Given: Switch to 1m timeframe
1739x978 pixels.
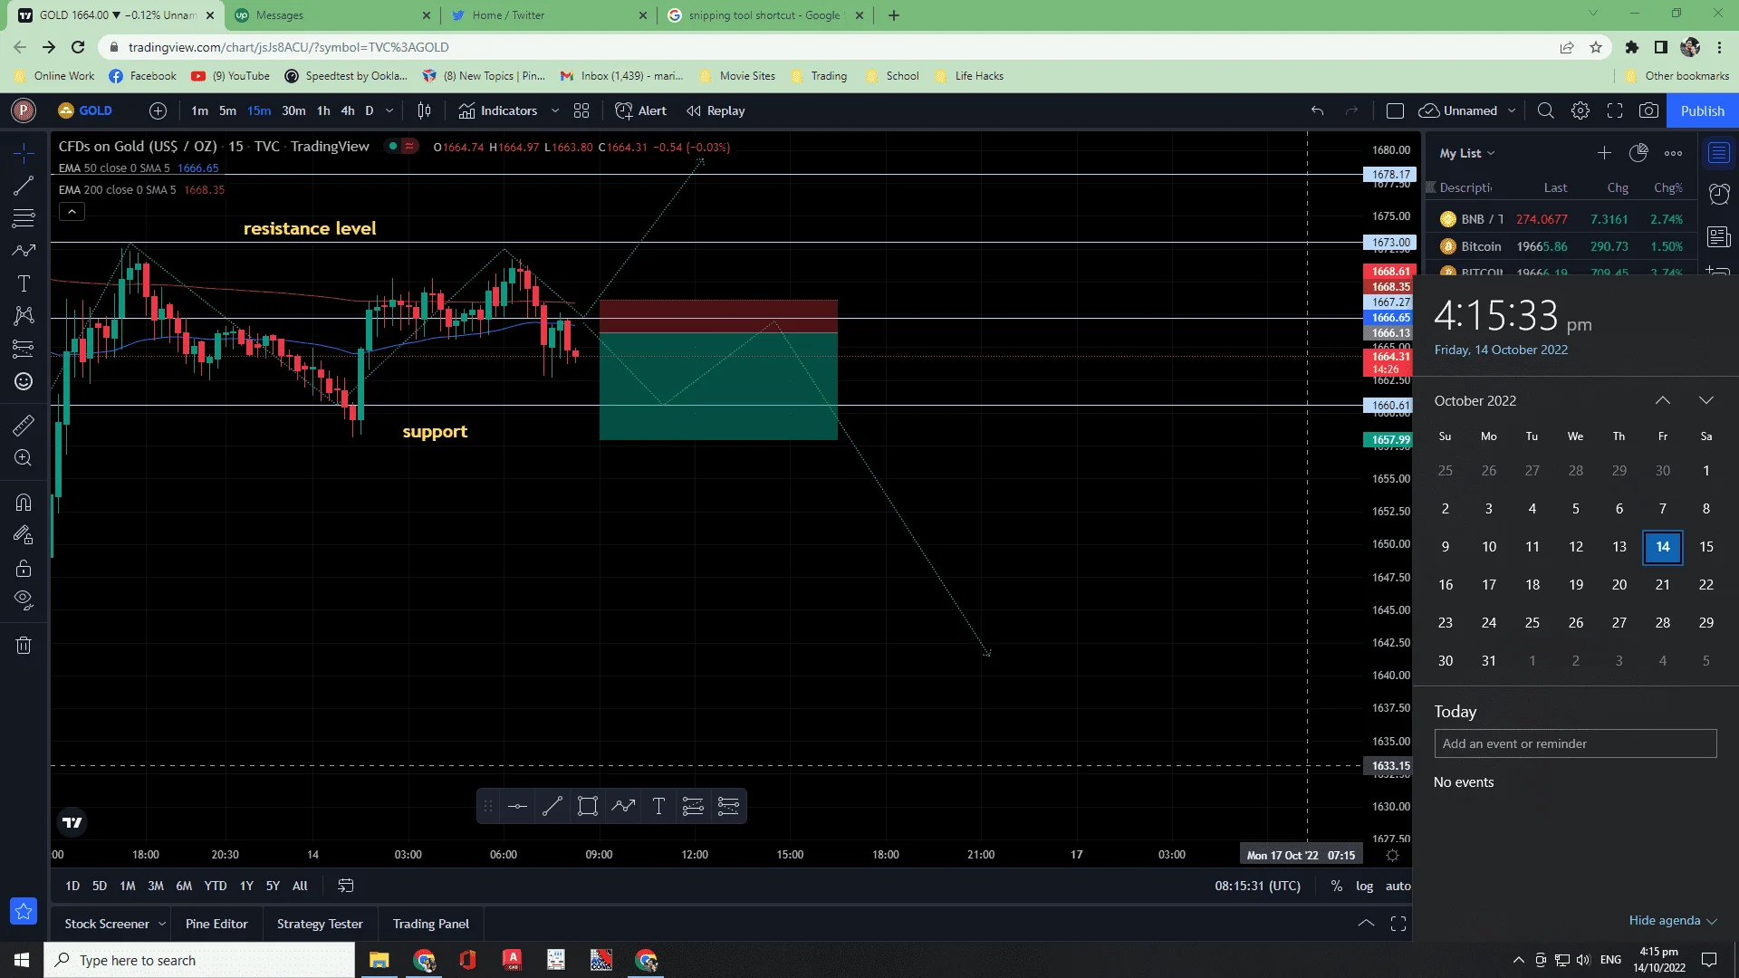Looking at the screenshot, I should click(x=199, y=110).
